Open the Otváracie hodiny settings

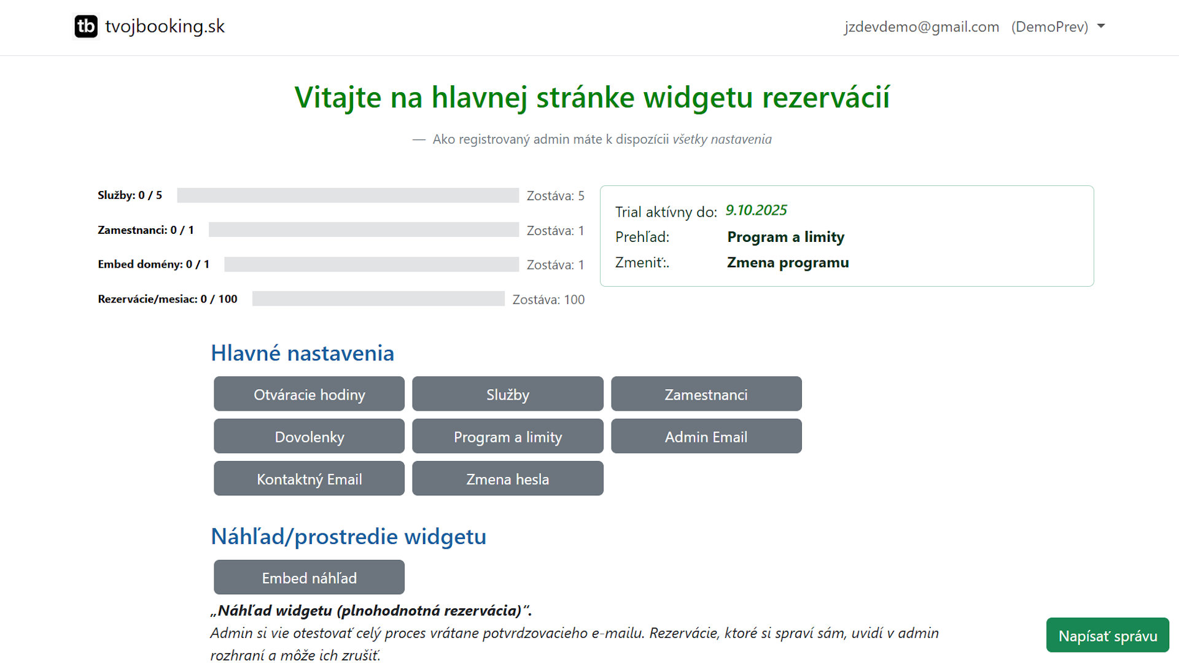(309, 394)
